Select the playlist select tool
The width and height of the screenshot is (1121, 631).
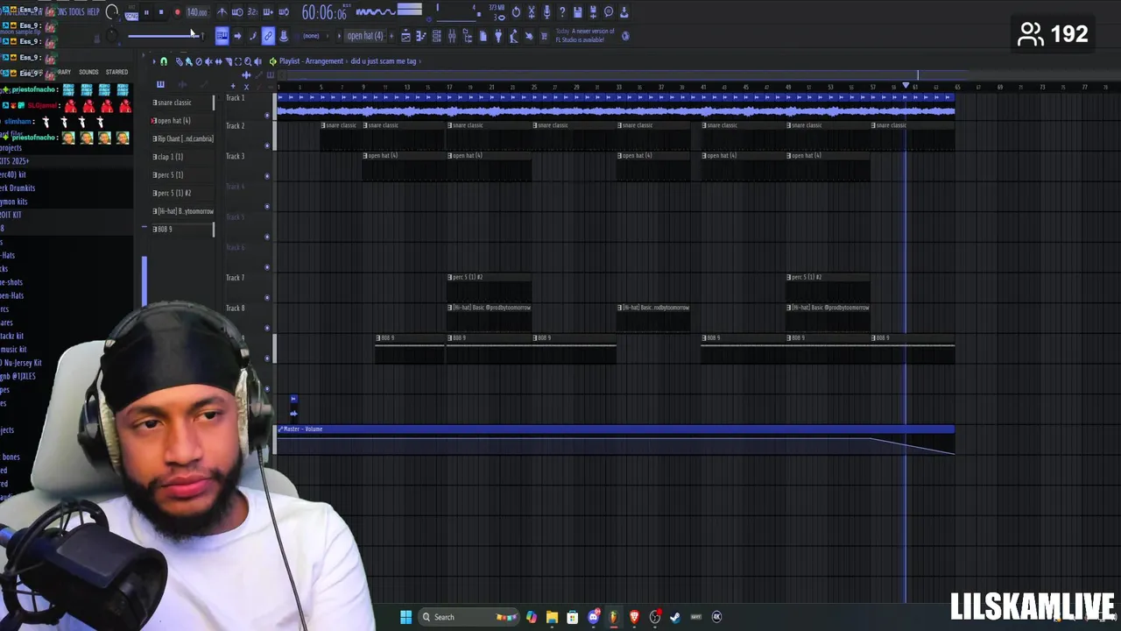[x=238, y=61]
